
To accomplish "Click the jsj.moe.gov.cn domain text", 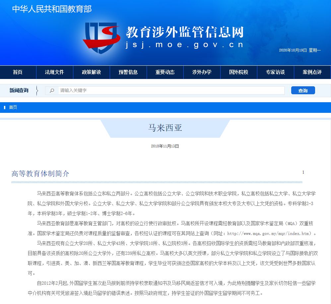I will click(184, 45).
